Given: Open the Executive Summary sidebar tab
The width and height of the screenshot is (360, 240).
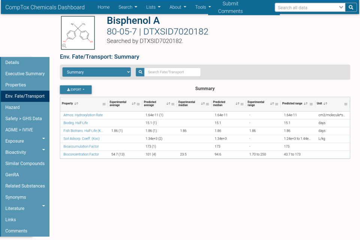Looking at the screenshot, I should pos(25,74).
